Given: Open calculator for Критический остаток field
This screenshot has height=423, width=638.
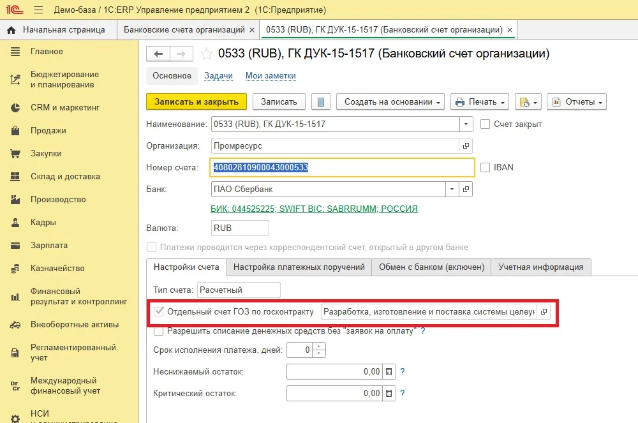Looking at the screenshot, I should (389, 393).
